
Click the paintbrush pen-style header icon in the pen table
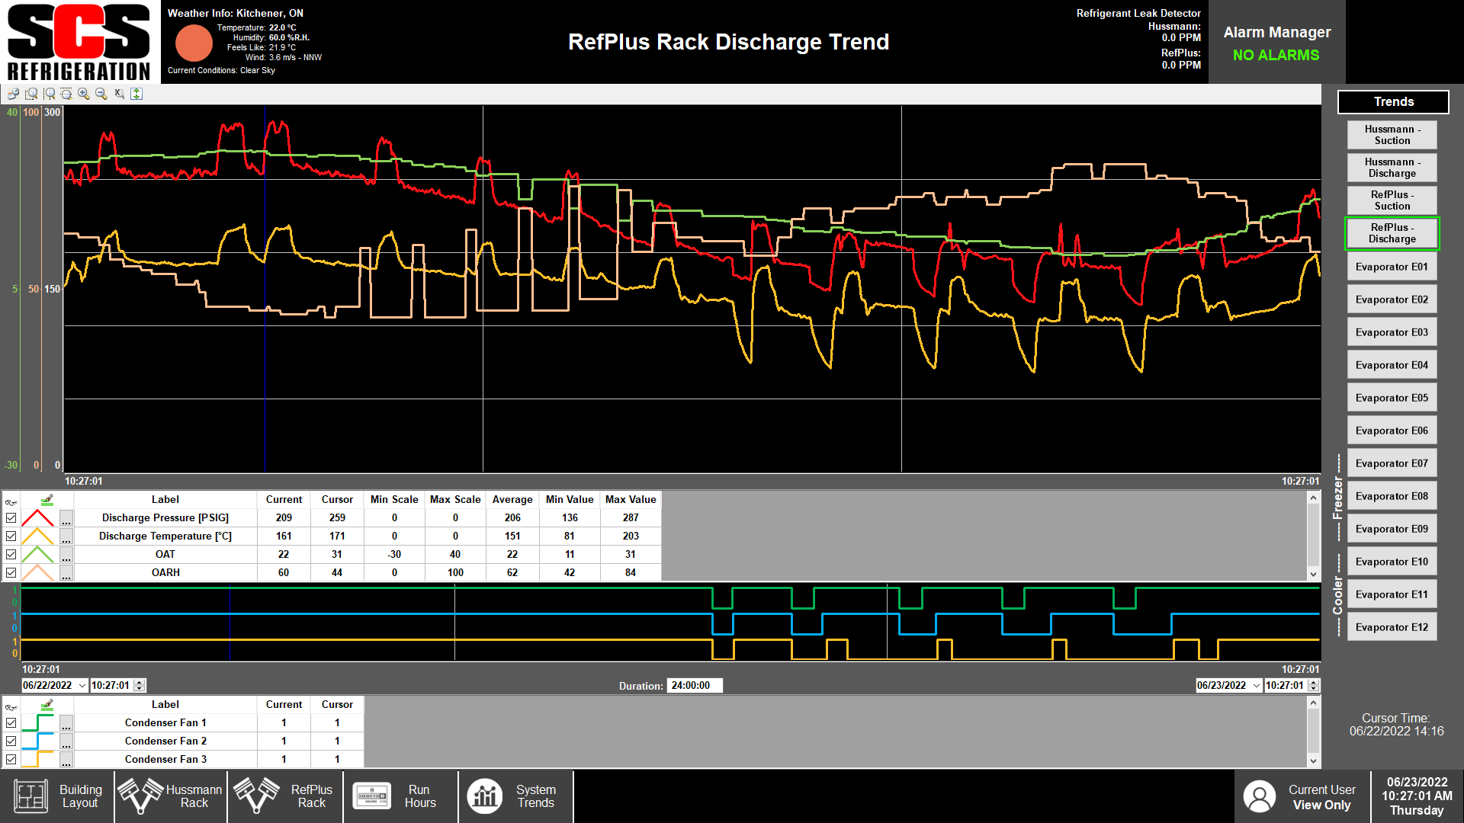47,500
